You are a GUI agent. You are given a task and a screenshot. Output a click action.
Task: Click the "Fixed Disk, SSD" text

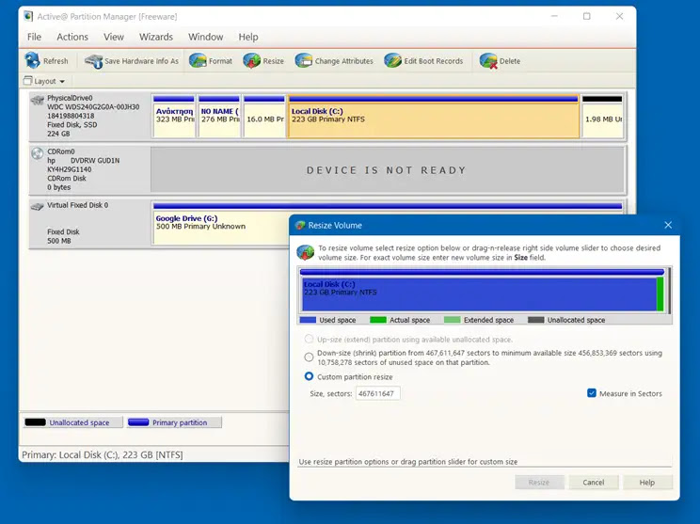(72, 125)
